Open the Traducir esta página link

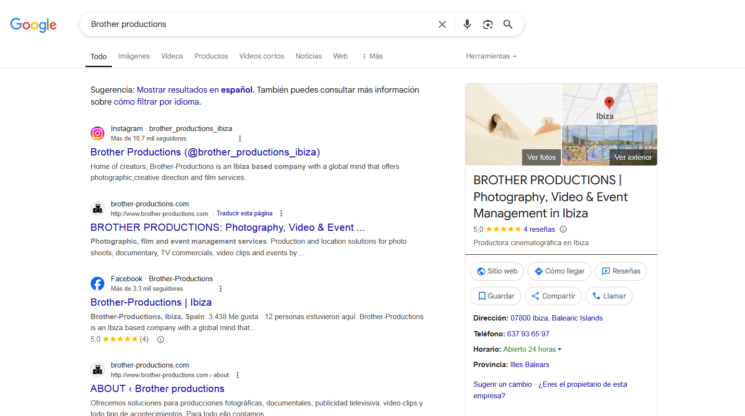point(244,214)
